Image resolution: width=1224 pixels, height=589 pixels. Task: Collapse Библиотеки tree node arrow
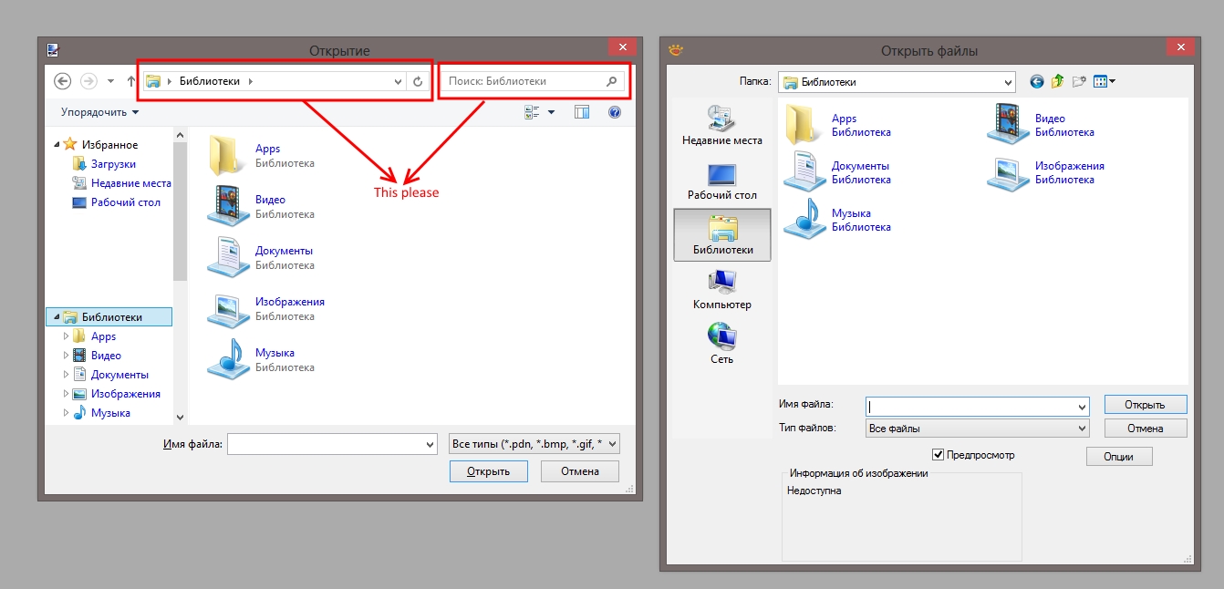57,317
